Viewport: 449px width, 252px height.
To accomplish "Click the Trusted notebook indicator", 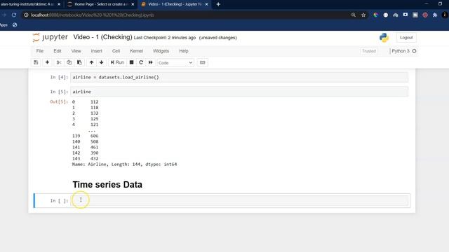I will click(369, 51).
